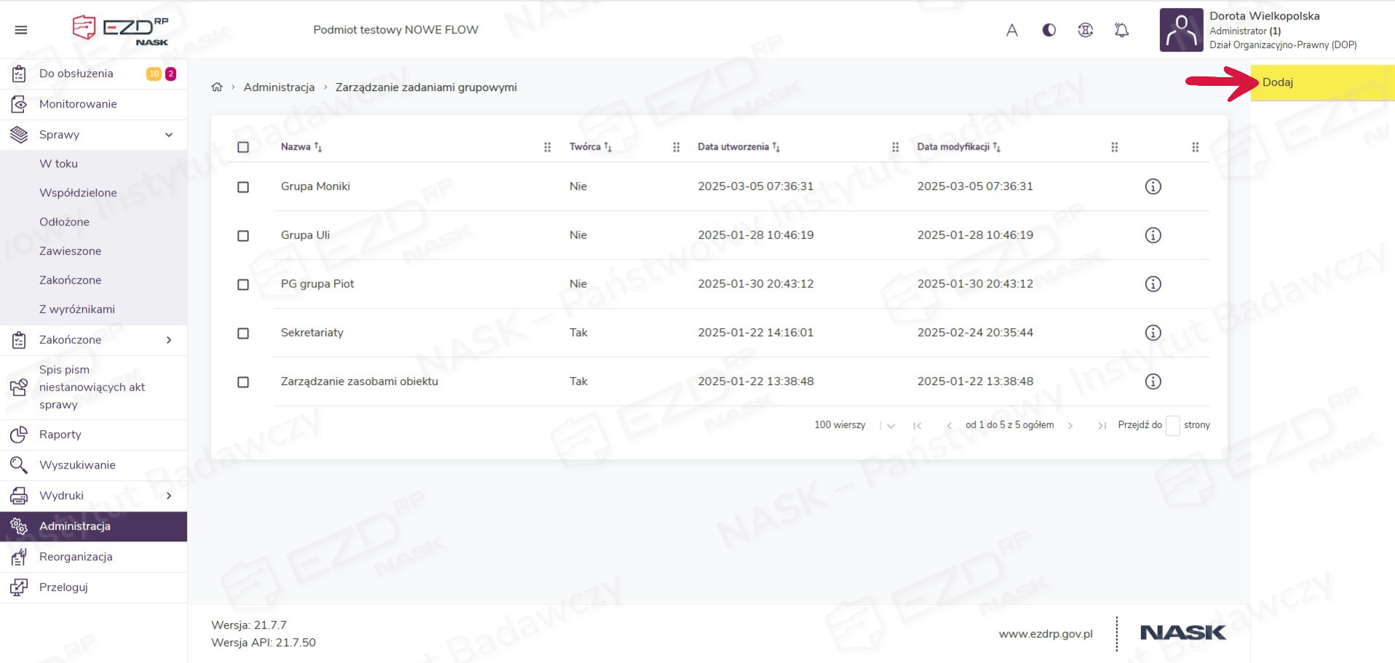Open the rows-per-page dropdown
Screen dimensions: 1395x663
891,426
